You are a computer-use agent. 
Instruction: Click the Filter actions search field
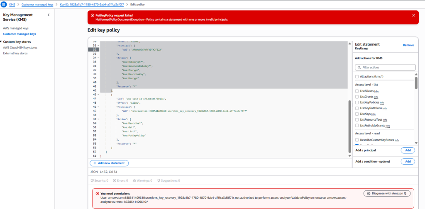point(385,67)
